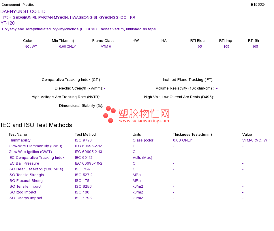
Task: Click the IEC 60695-2-12 test method
Action: (89, 146)
